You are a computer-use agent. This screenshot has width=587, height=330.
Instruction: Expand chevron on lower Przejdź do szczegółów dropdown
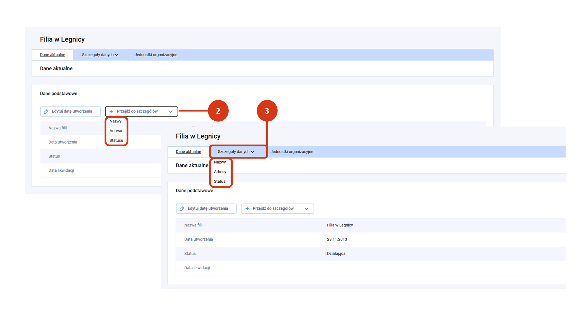[306, 209]
